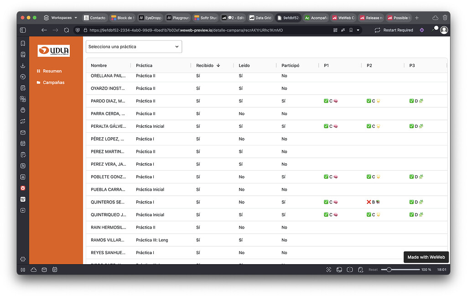Select the target focus icon in the bottom bar
The height and width of the screenshot is (297, 467).
point(329,270)
